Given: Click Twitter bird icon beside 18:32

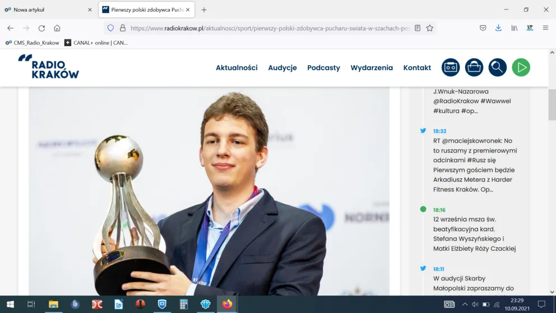Looking at the screenshot, I should [x=423, y=131].
